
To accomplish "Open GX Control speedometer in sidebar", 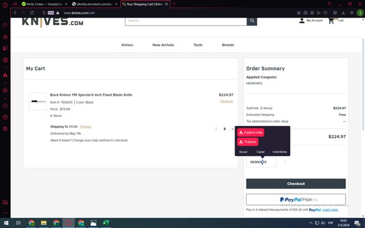I will pos(5,25).
